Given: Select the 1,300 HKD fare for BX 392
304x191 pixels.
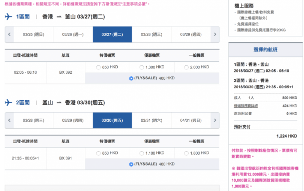Looking at the screenshot, I should pyautogui.click(x=142, y=67).
